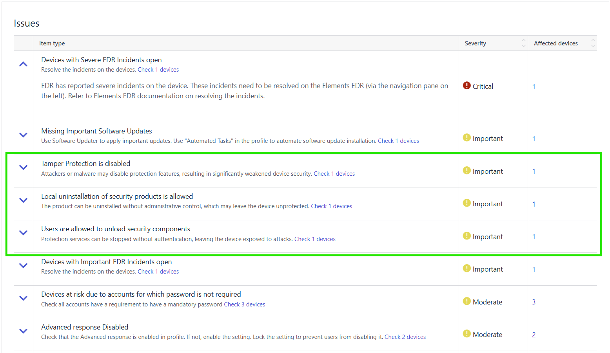Image resolution: width=610 pixels, height=353 pixels.
Task: Click the Important icon for Important EDR Incidents
Action: [467, 268]
